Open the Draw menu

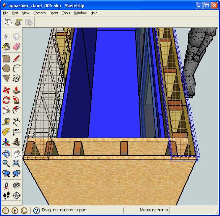[x=53, y=13]
